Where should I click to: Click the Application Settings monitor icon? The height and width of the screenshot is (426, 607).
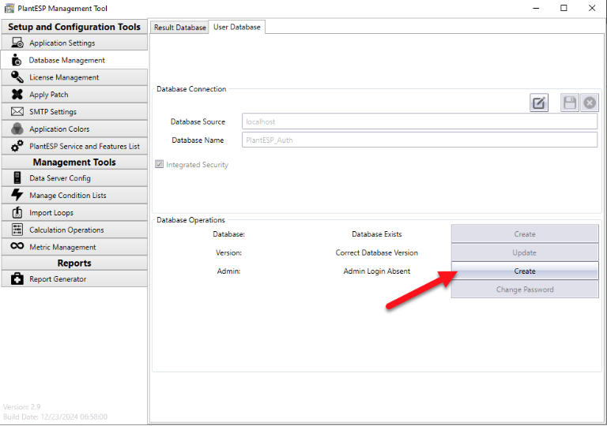click(17, 43)
